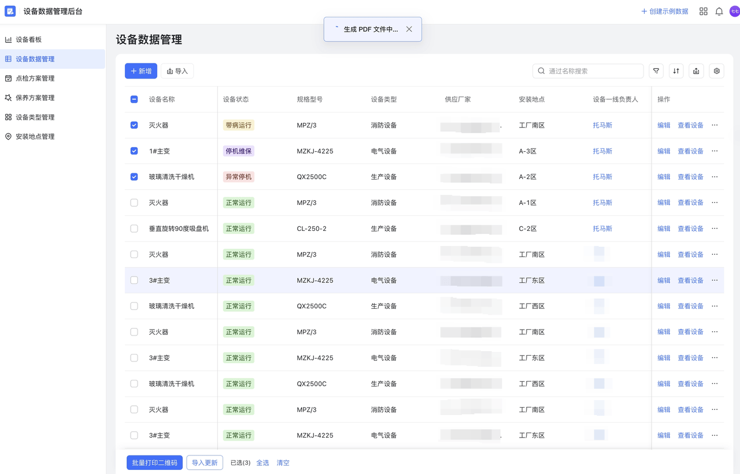Uncheck the first 灭火器 row checkbox

(x=134, y=125)
